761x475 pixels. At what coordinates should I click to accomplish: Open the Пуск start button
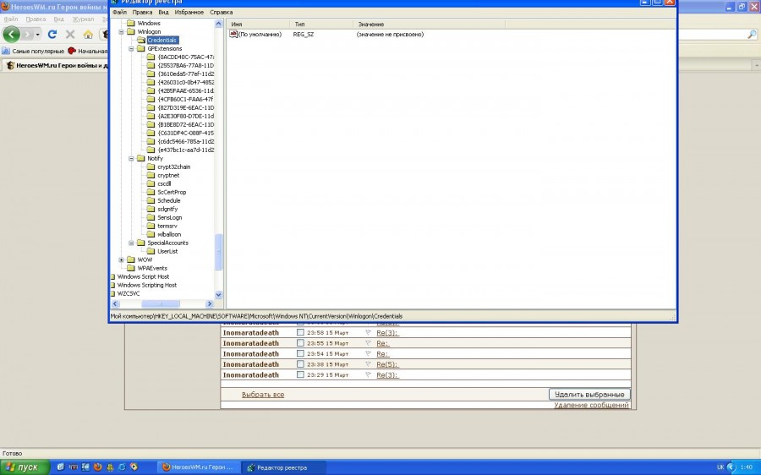(25, 467)
